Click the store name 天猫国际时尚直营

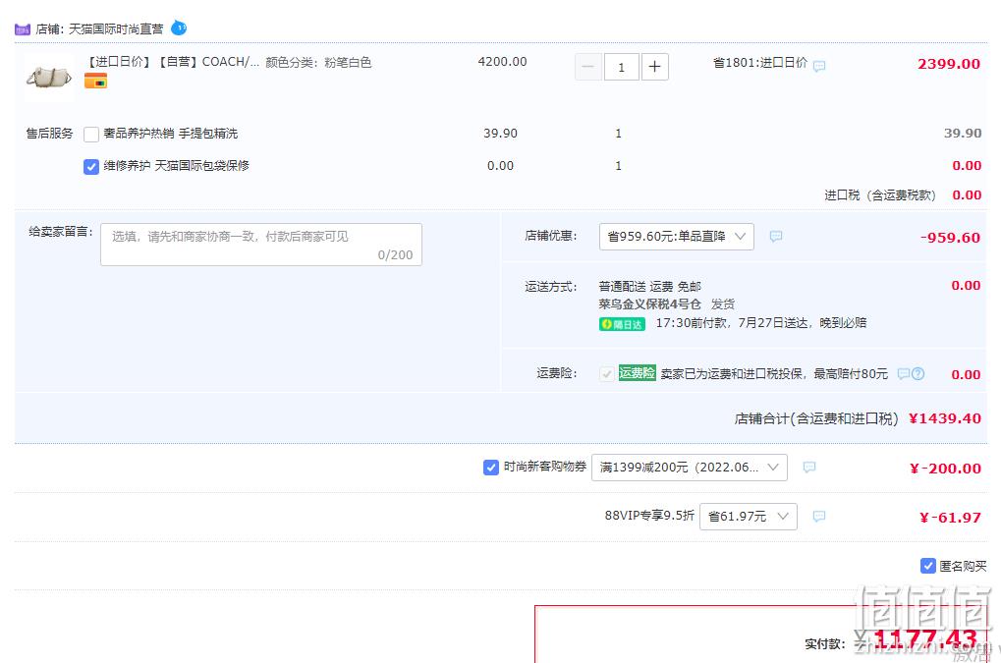click(x=116, y=28)
